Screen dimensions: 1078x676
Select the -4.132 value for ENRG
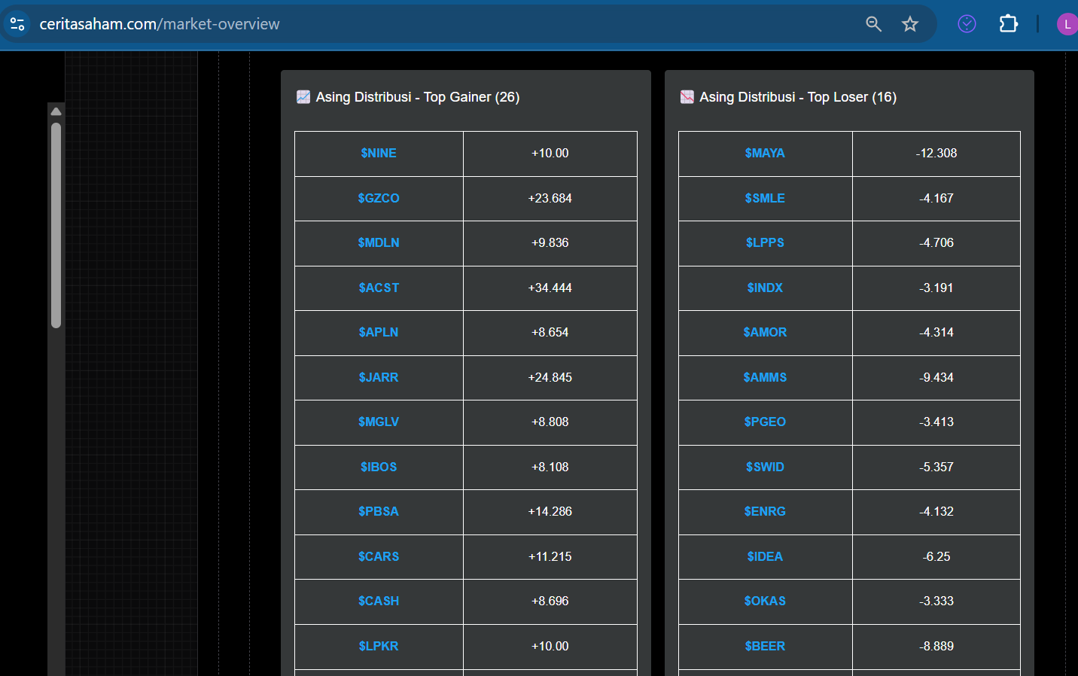pos(936,511)
